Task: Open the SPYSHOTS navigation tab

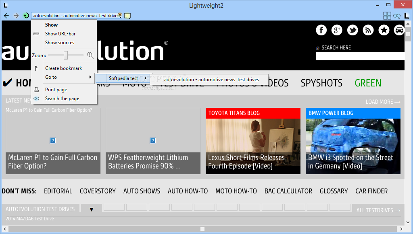Action: pyautogui.click(x=321, y=83)
